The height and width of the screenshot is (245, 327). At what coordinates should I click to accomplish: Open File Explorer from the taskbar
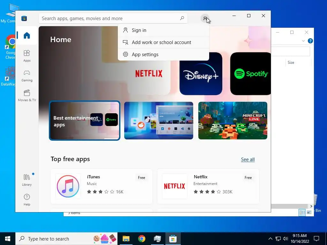(126, 239)
